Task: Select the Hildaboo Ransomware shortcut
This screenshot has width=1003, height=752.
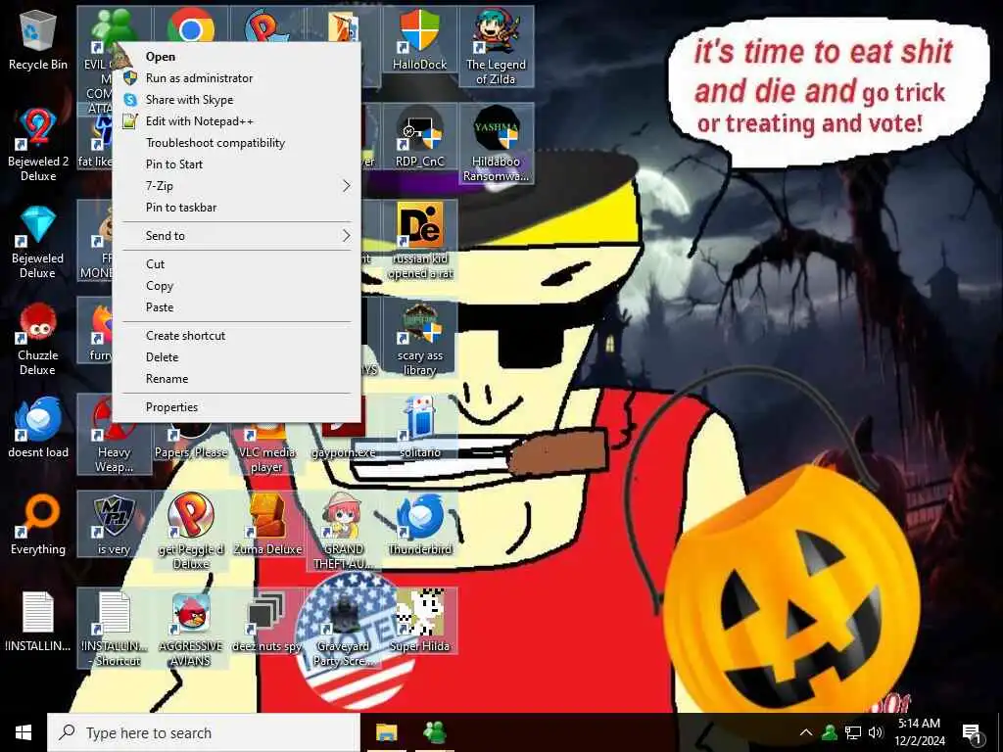Action: [497, 144]
